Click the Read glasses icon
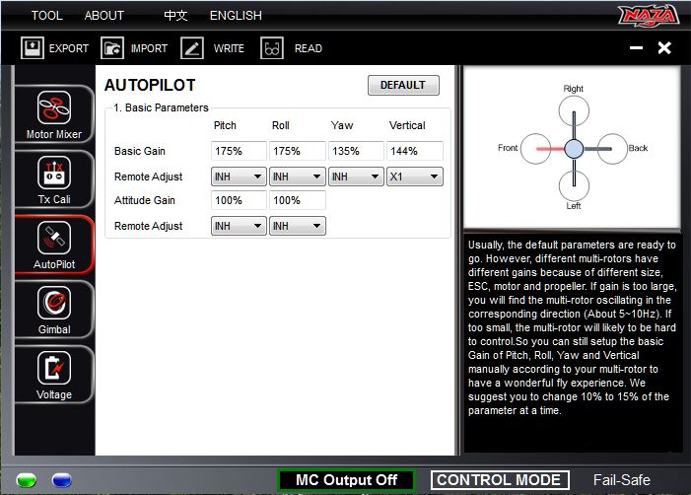 point(272,47)
